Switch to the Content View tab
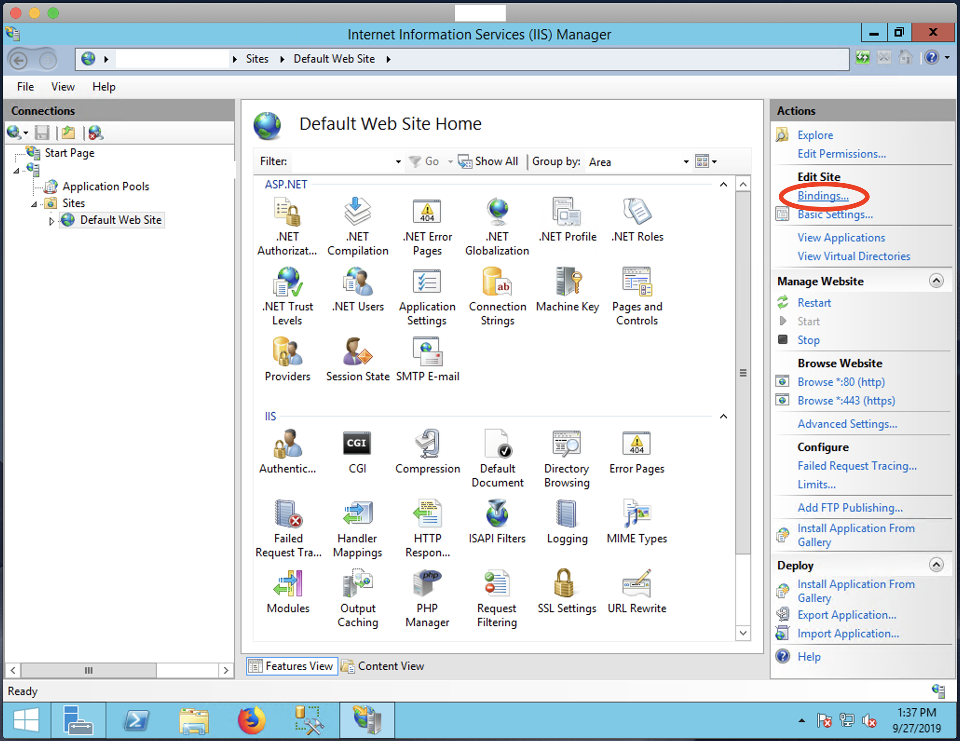960x741 pixels. [x=383, y=666]
